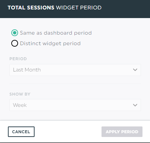Click the divider line between Period and Show By
Screen dimensions: 150x143
pyautogui.click(x=75, y=84)
